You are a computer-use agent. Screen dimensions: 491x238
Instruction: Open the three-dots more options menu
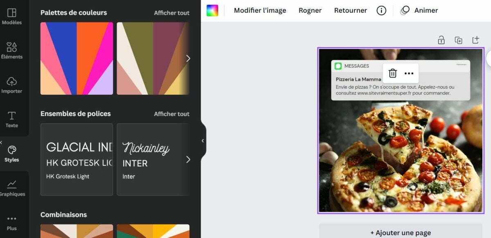pos(409,73)
